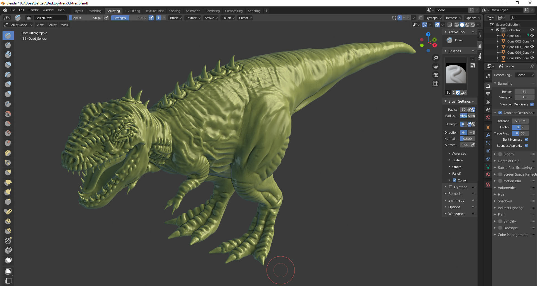Enable Dyntopo checkbox in the header
The height and width of the screenshot is (286, 537).
[x=421, y=18]
